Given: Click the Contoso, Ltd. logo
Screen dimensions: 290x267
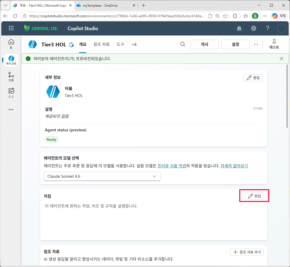Looking at the screenshot, I should click(41, 28).
